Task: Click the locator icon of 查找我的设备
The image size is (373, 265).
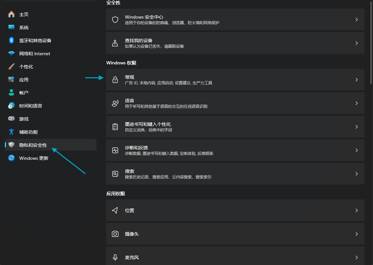Action: point(115,43)
